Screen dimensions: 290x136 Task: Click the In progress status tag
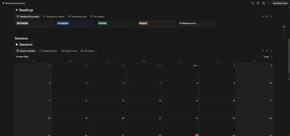tap(63, 23)
